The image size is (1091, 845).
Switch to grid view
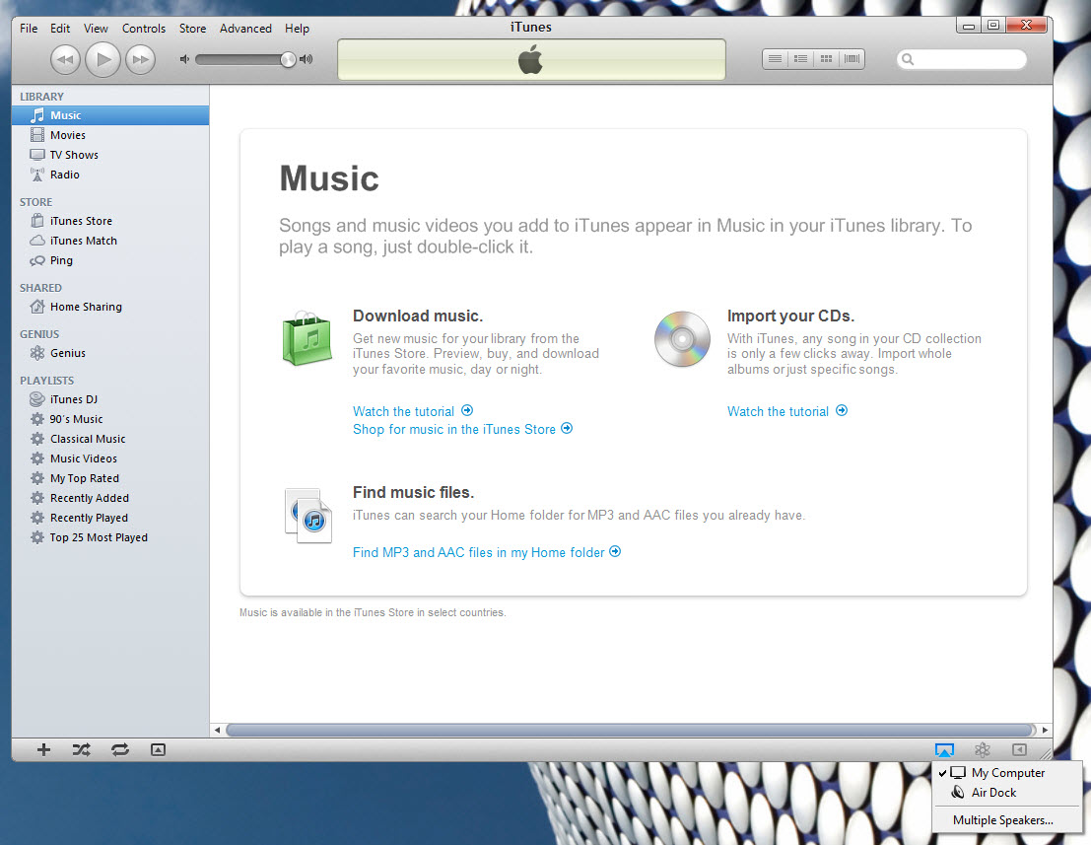(826, 59)
